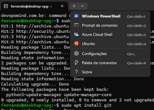Click 'Calculating upgrade... Done' line
154x110 pixels.
(x=35, y=84)
